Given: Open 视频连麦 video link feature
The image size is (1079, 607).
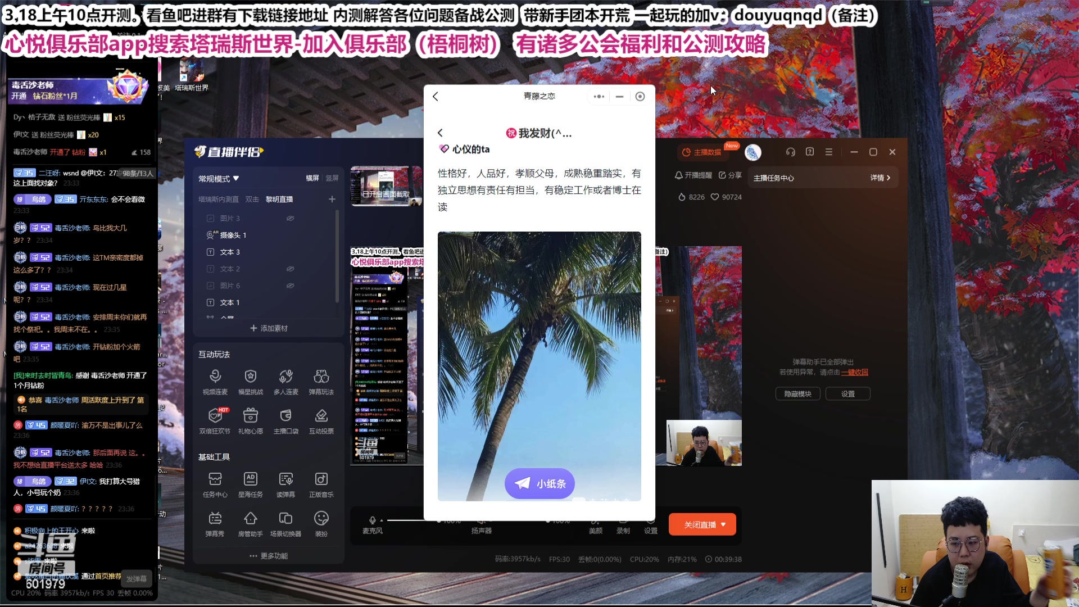Looking at the screenshot, I should pyautogui.click(x=215, y=382).
